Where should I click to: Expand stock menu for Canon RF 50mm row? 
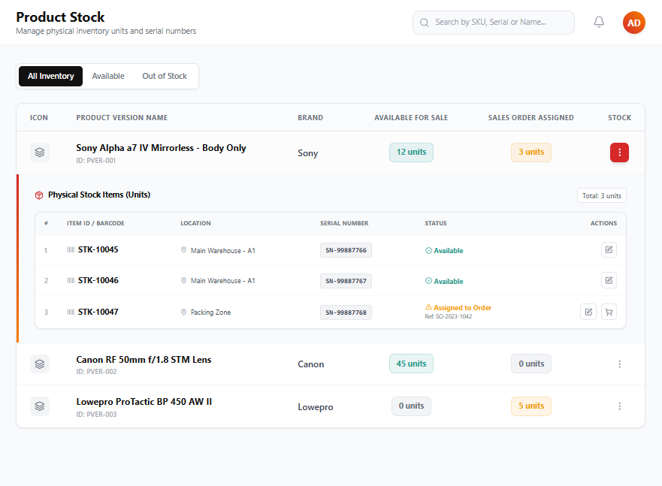click(619, 364)
